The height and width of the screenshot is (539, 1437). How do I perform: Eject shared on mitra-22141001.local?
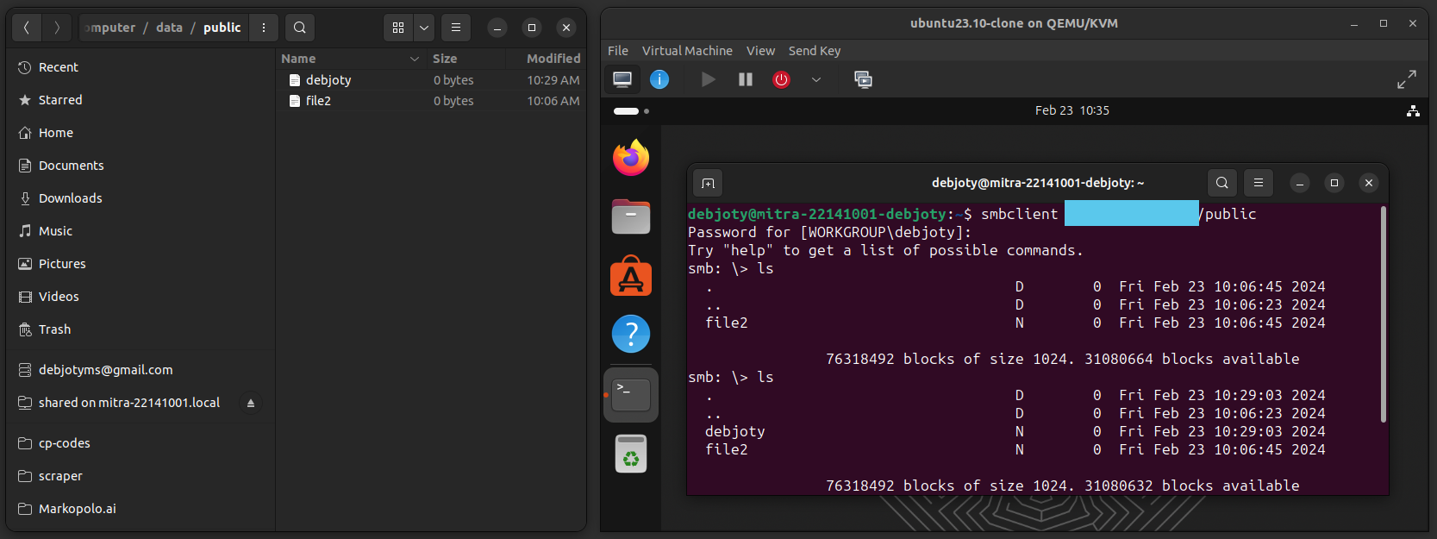click(x=251, y=403)
